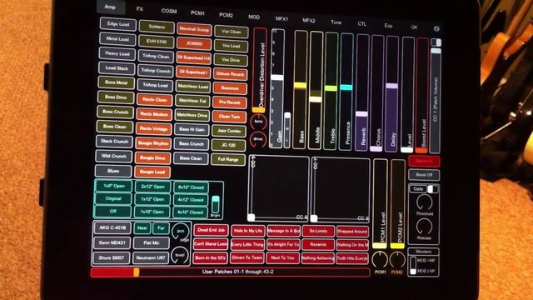Flip the switch above Patch Volume slider

(x=436, y=42)
